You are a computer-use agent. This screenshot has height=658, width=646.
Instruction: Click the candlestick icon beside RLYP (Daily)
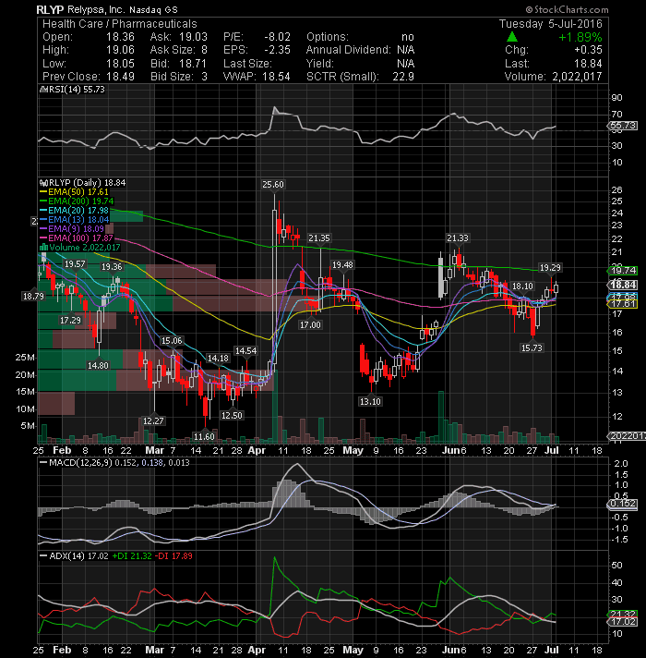(42, 183)
